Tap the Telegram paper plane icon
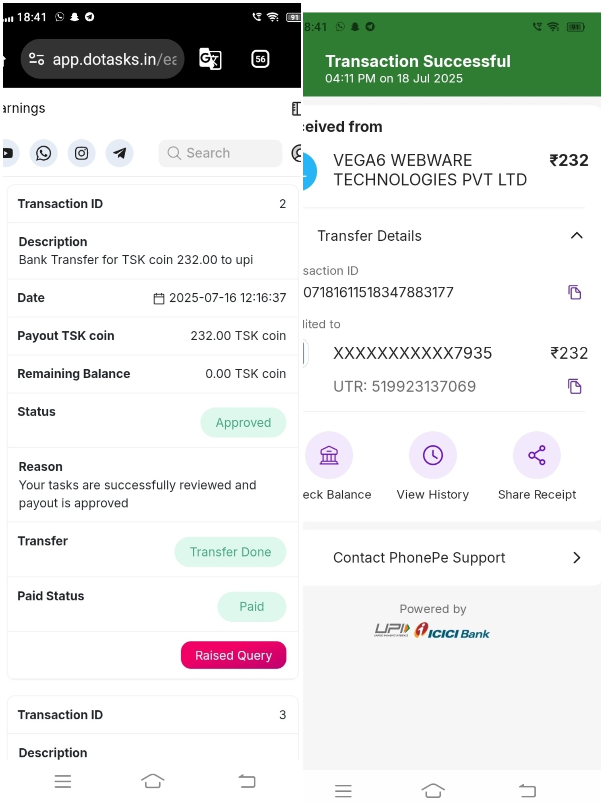604x805 pixels. click(x=120, y=153)
